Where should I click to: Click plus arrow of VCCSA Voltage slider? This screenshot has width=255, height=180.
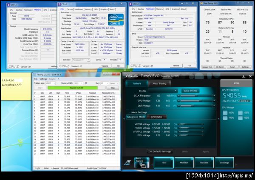point(203,124)
